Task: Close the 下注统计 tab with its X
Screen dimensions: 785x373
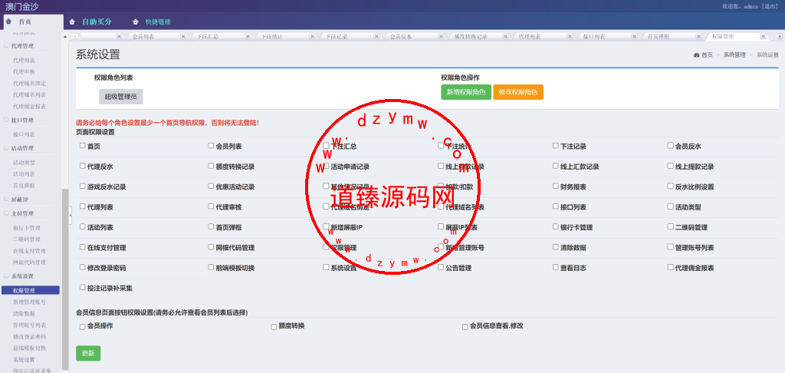Action: 312,37
